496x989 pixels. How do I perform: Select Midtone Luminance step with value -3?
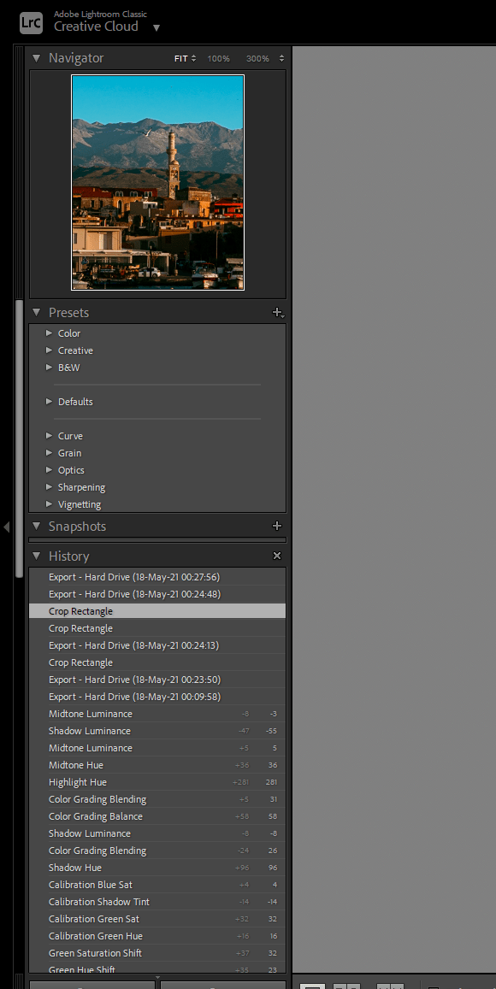(157, 714)
